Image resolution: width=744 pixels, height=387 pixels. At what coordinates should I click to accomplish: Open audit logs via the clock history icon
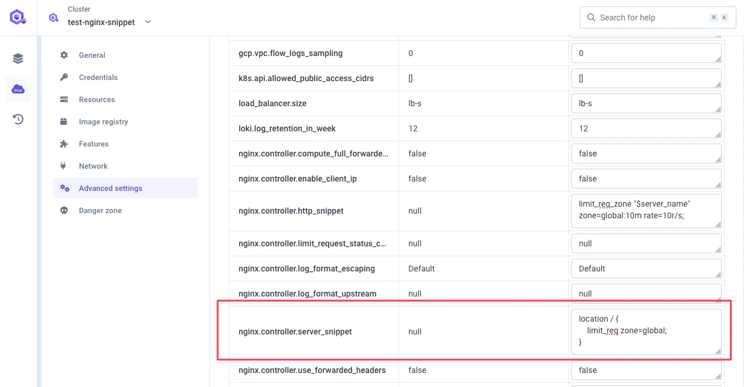pyautogui.click(x=18, y=119)
